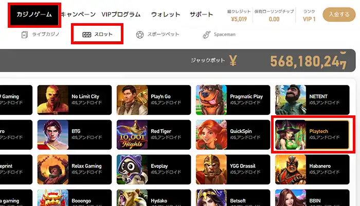Open the サポート menu
The width and height of the screenshot is (360, 206).
pos(201,14)
